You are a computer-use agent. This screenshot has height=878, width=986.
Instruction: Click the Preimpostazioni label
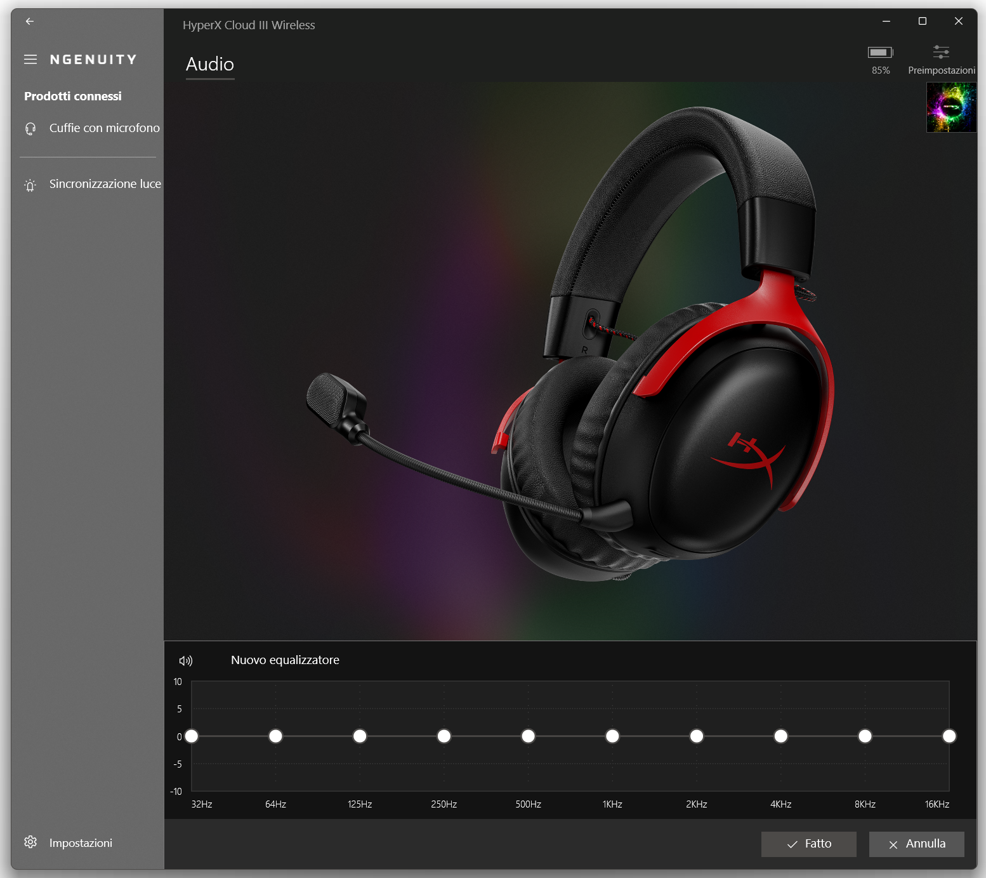click(x=942, y=70)
